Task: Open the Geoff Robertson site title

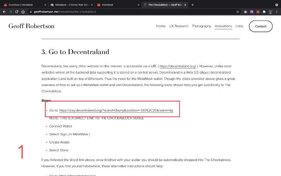Action: (x=32, y=26)
